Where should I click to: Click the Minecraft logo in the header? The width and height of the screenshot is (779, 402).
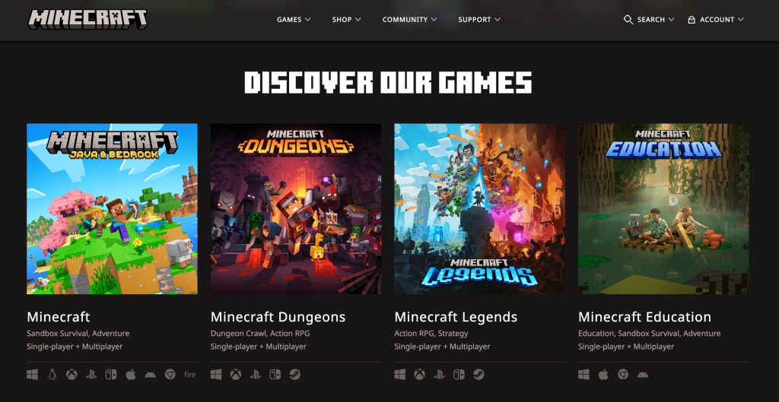tap(88, 19)
